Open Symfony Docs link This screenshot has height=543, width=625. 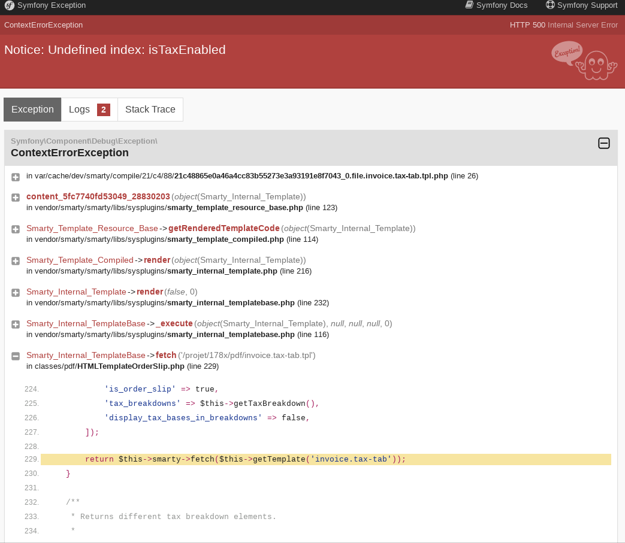[x=496, y=5]
